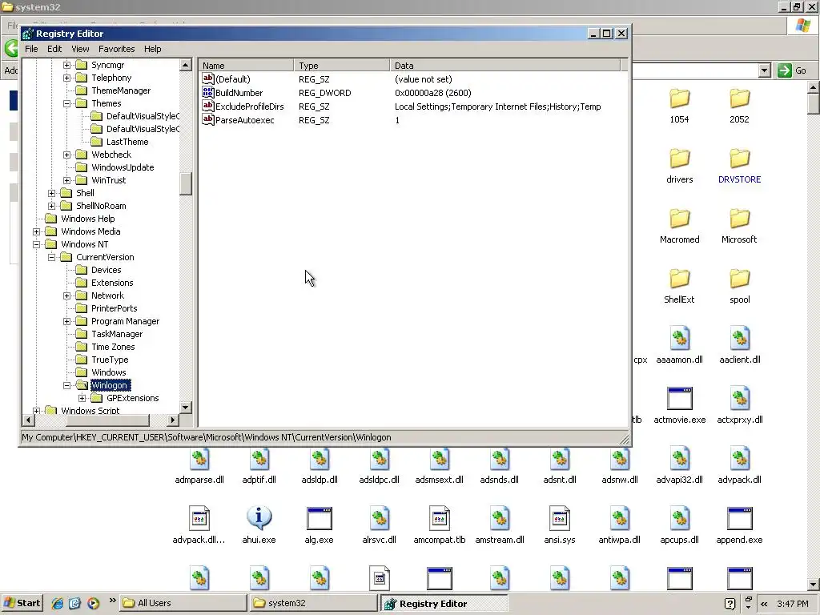Select the amcompat.tlb file icon
820x615 pixels.
coord(440,518)
